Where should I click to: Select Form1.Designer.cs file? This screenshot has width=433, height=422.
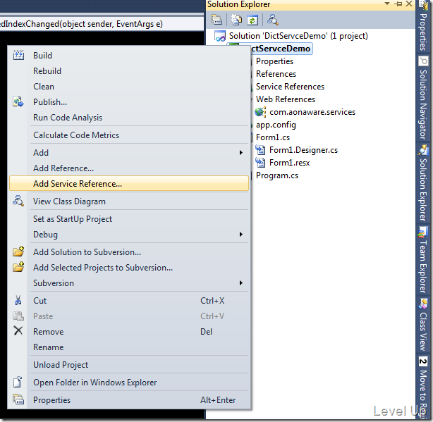point(303,150)
